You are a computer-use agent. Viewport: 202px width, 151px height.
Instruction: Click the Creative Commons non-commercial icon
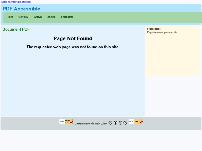click(120, 123)
